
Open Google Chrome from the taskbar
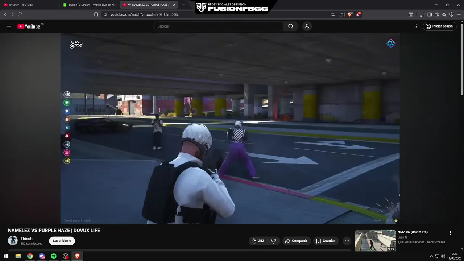[30, 256]
